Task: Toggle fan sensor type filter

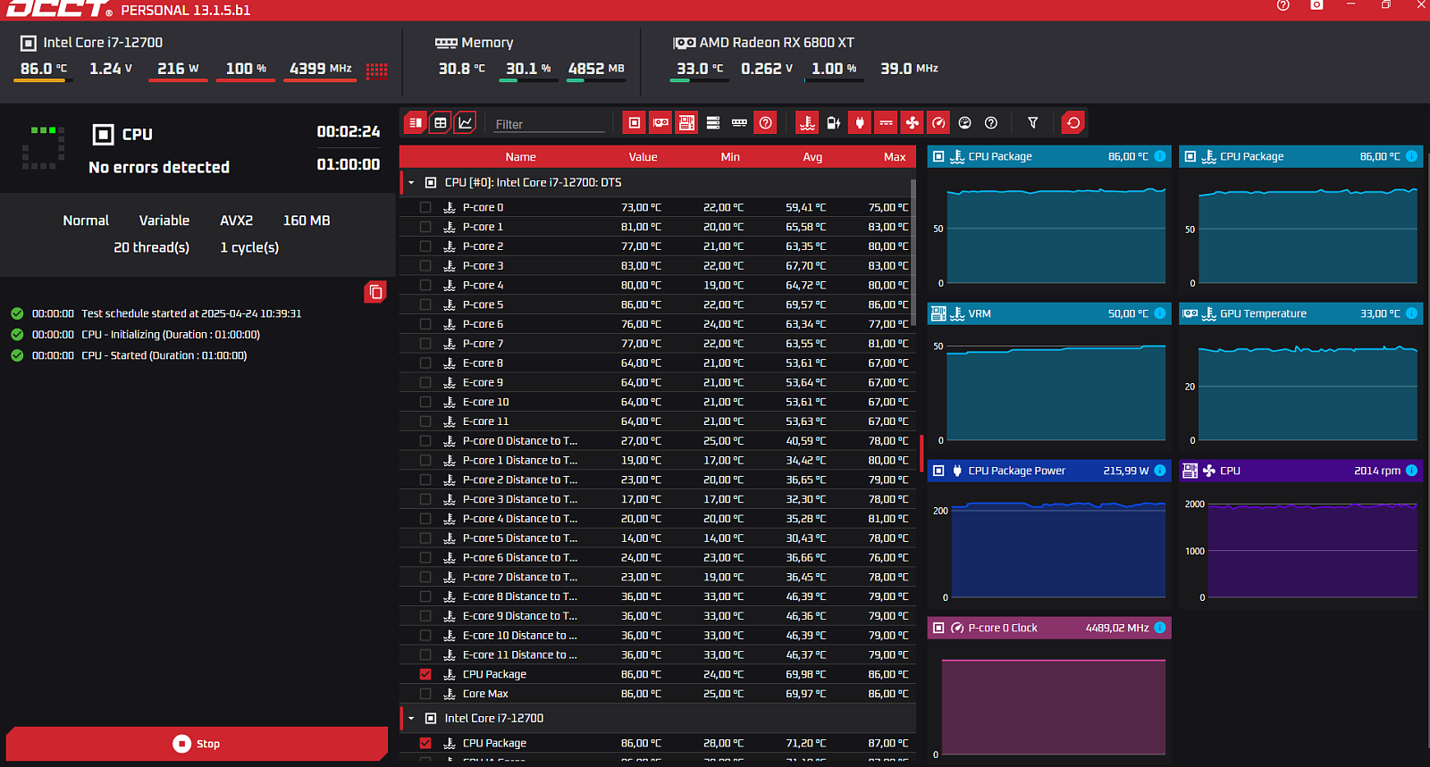Action: [913, 122]
